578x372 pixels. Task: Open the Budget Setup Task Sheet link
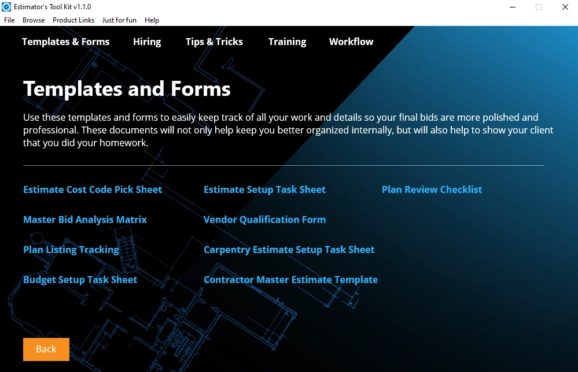pyautogui.click(x=80, y=280)
